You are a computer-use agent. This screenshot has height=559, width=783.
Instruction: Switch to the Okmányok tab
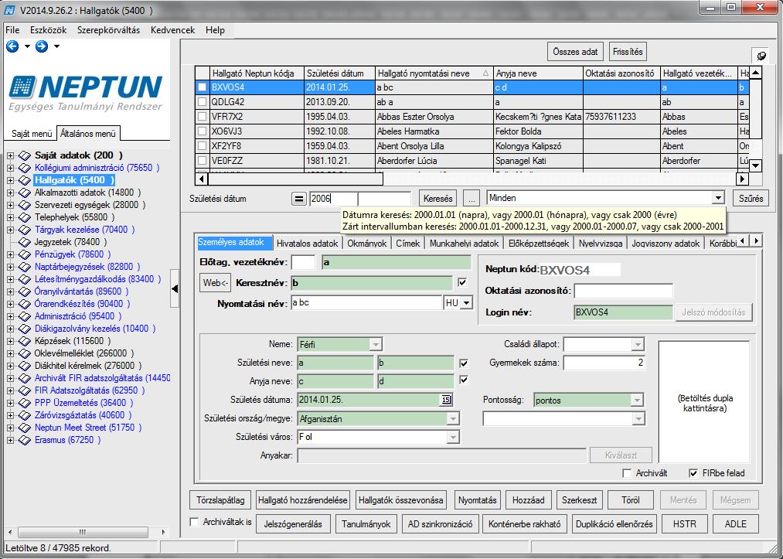click(x=367, y=244)
